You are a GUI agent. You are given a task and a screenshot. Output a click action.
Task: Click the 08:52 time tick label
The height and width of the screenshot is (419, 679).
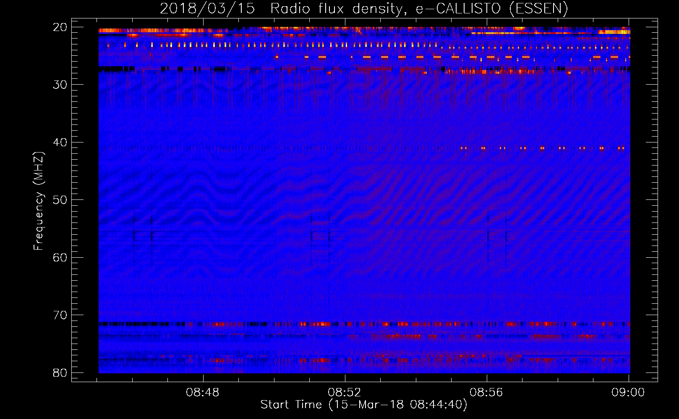pyautogui.click(x=345, y=393)
